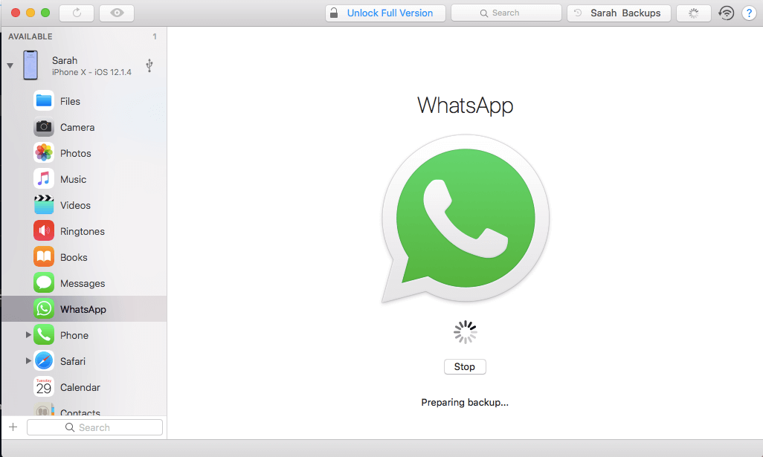
Task: Select the WhatsApp label in sidebar
Action: (x=83, y=309)
